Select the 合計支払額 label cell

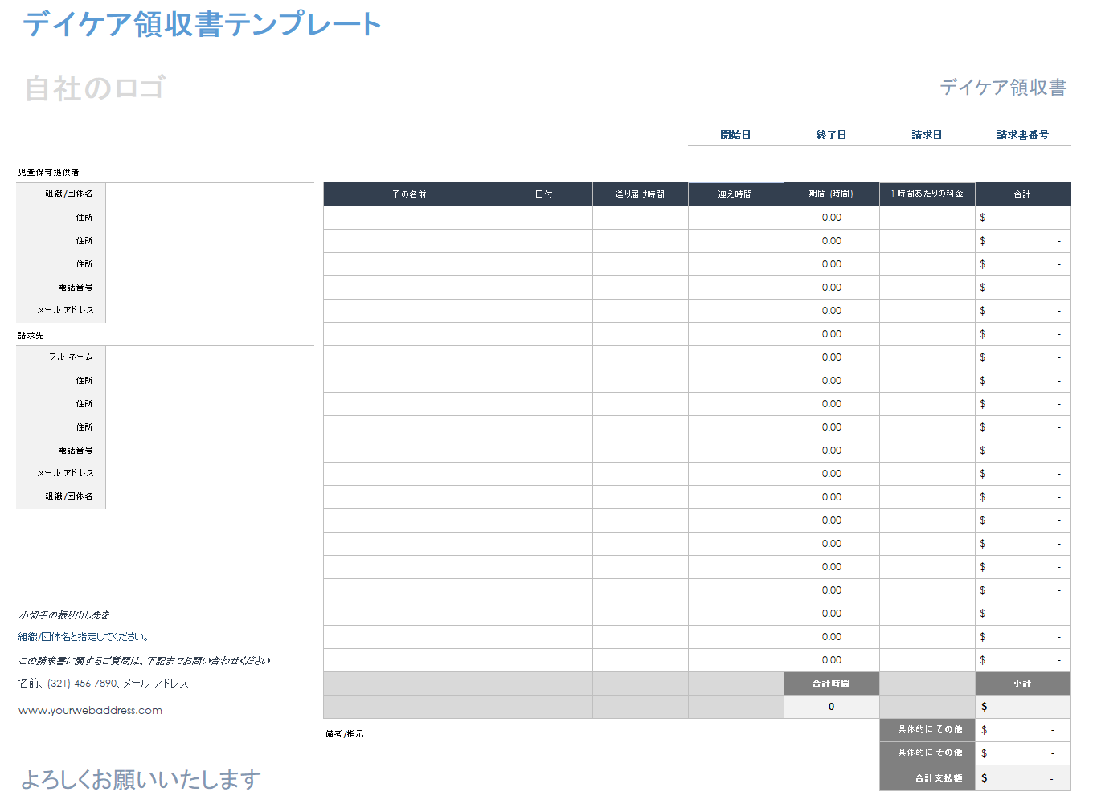tap(927, 778)
